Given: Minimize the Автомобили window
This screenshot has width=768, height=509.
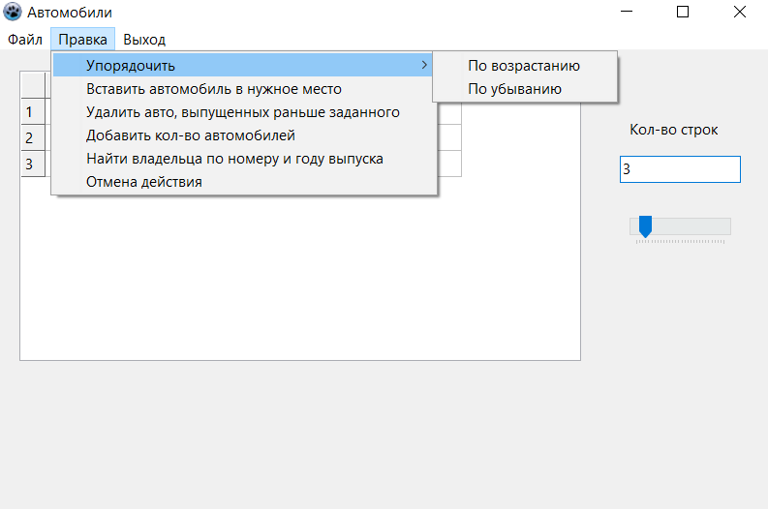Looking at the screenshot, I should 627,12.
